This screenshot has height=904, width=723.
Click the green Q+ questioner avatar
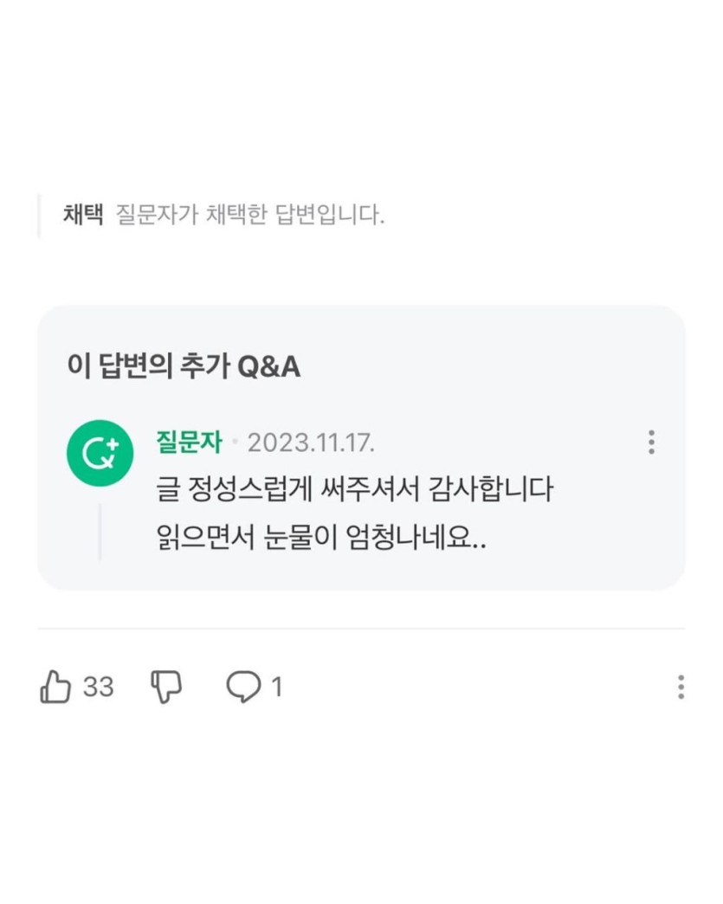pyautogui.click(x=100, y=453)
